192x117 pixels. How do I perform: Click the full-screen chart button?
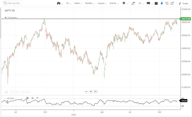click(95, 91)
